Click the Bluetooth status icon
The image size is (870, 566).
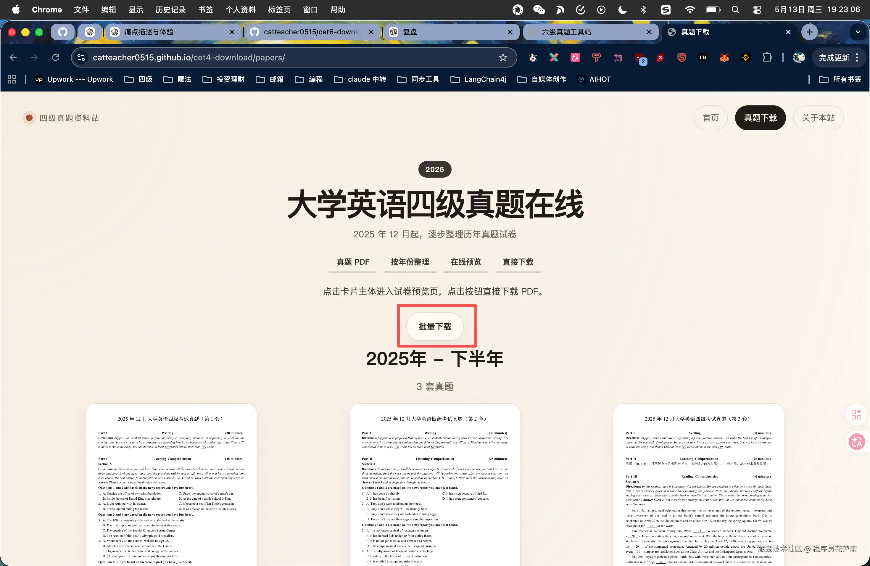tap(643, 9)
